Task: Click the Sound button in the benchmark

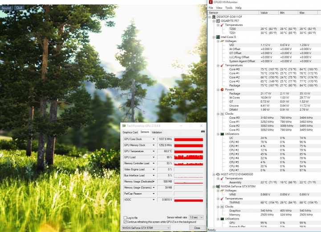Action: click(x=6, y=8)
